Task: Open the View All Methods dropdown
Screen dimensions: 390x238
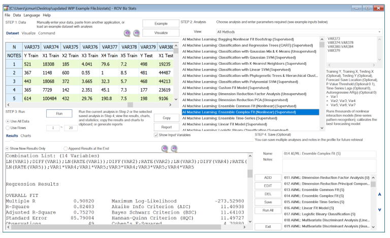Action: 299,32
